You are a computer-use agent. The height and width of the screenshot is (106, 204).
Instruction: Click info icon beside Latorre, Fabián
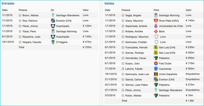click(x=123, y=69)
